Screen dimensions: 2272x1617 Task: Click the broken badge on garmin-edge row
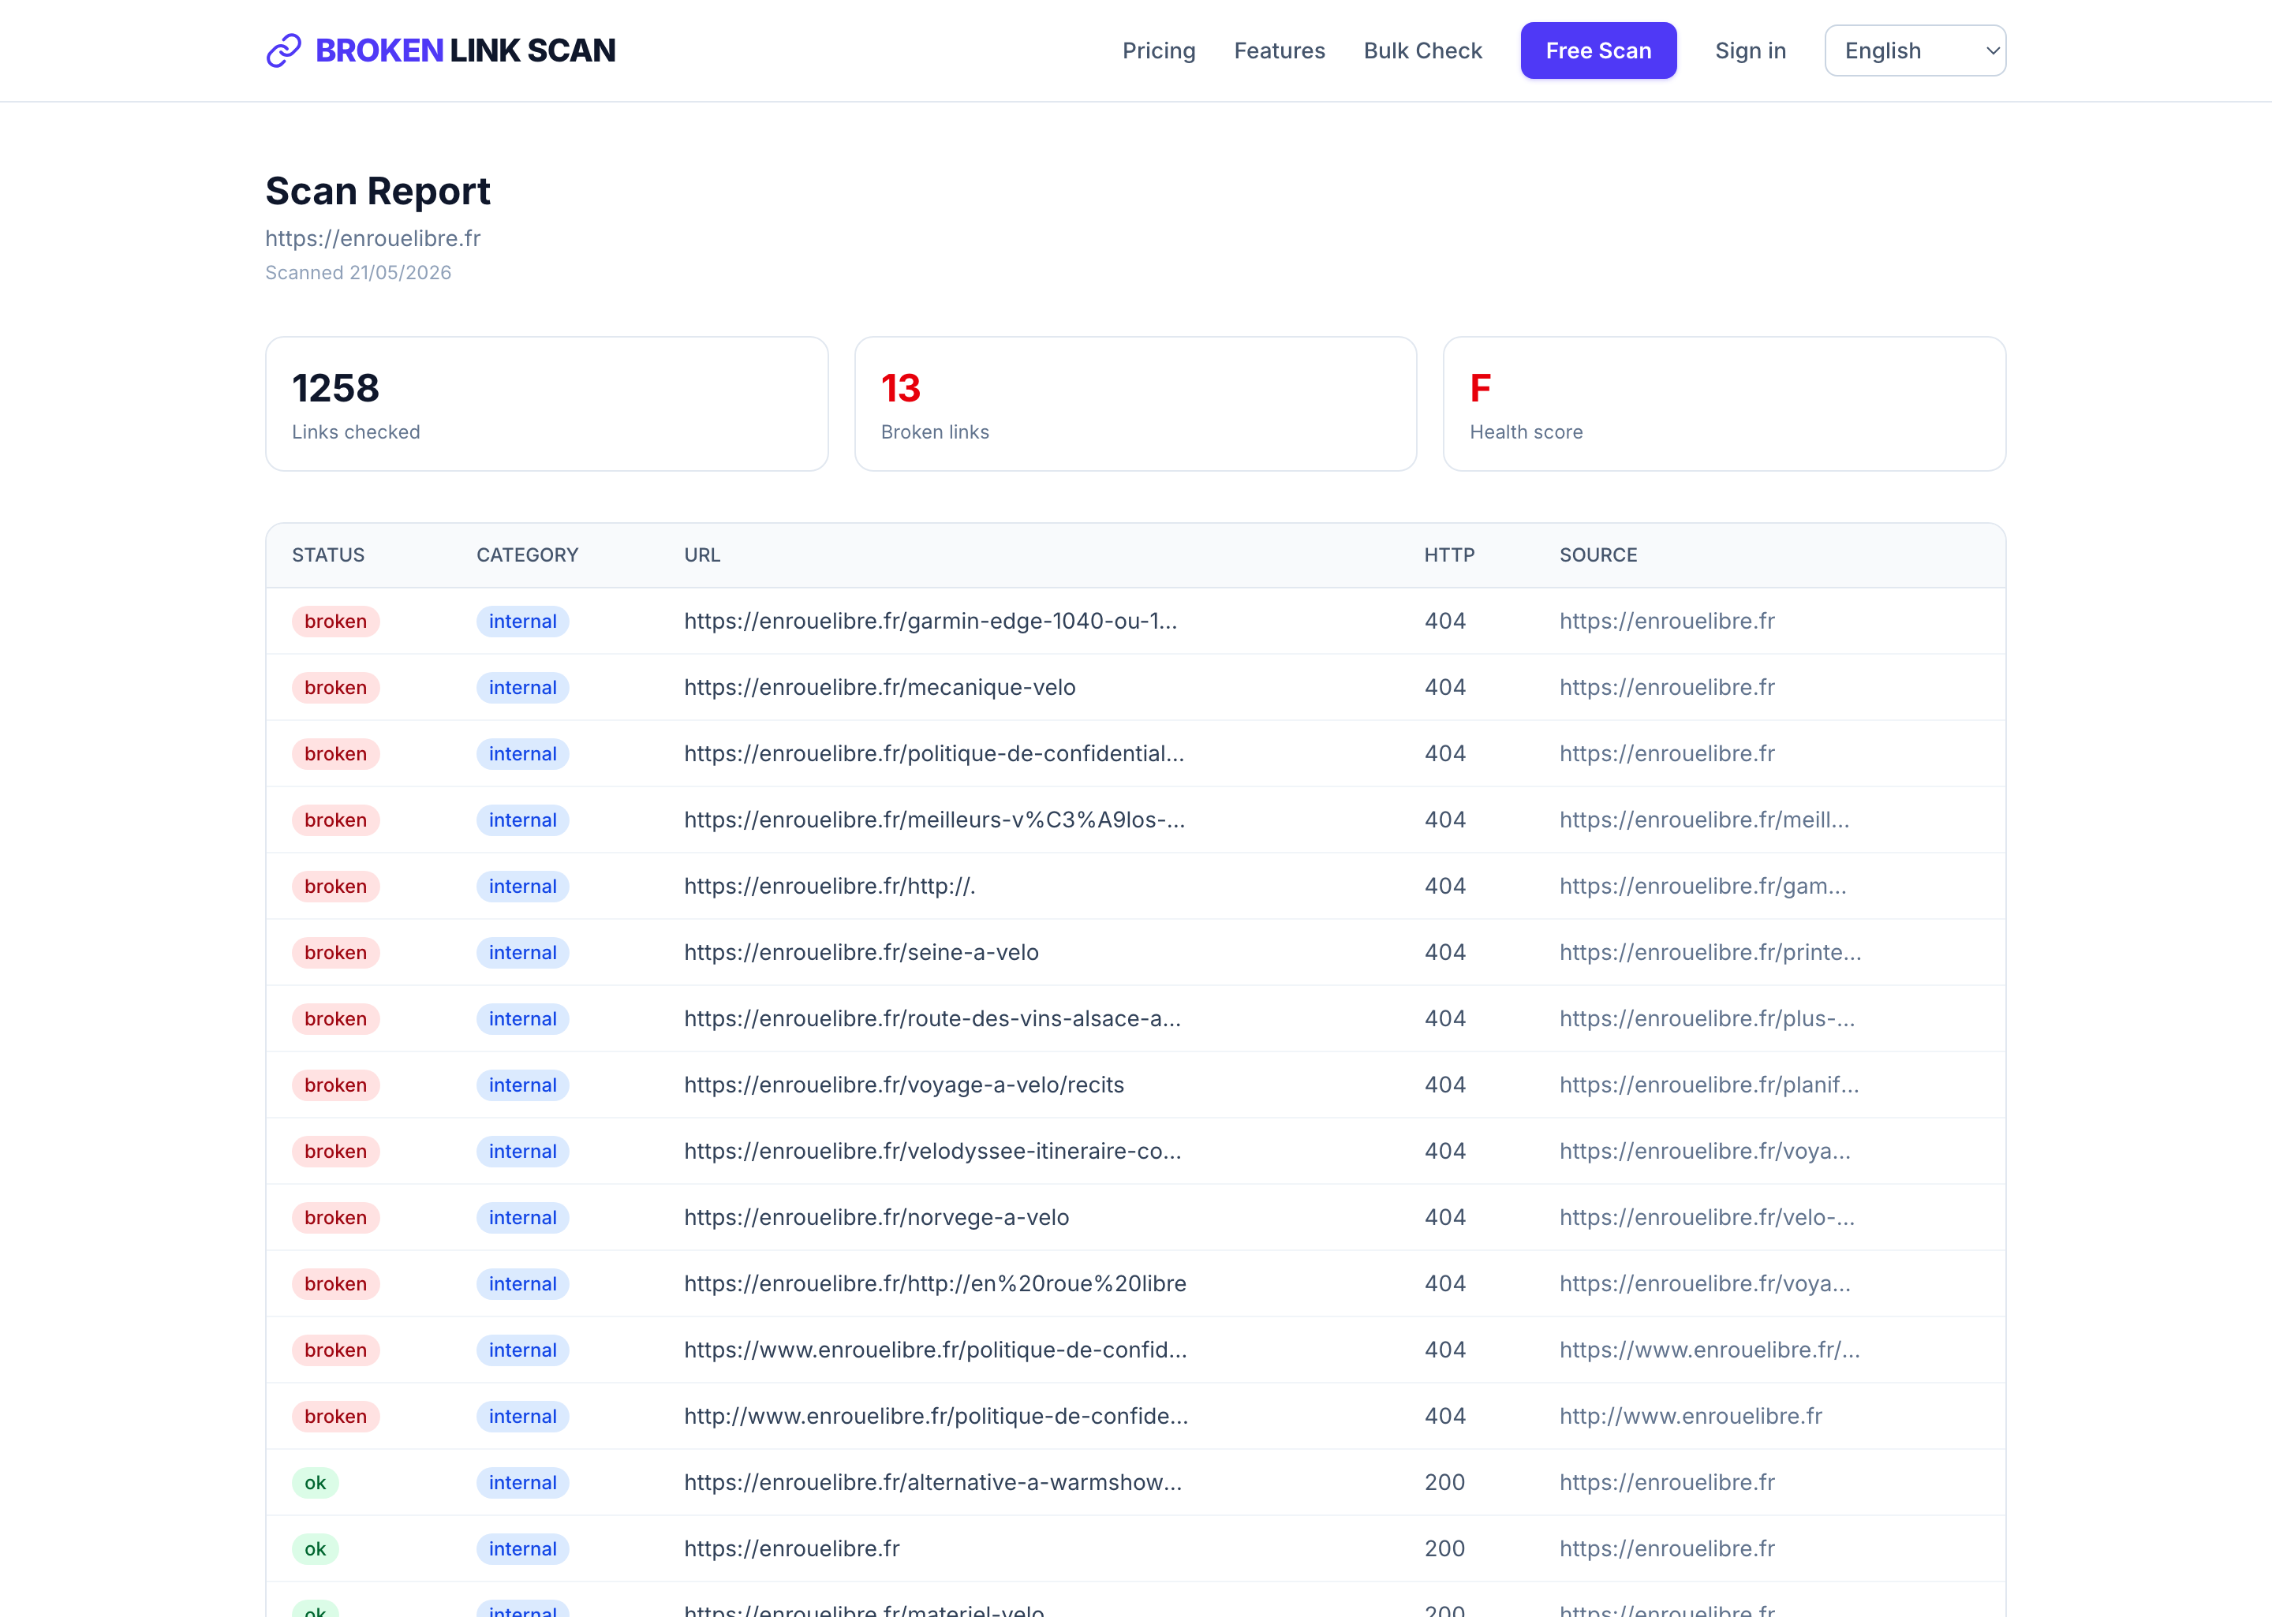335,622
